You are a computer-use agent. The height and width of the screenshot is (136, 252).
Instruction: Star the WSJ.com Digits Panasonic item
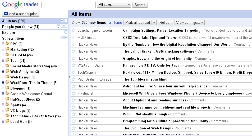74,65
